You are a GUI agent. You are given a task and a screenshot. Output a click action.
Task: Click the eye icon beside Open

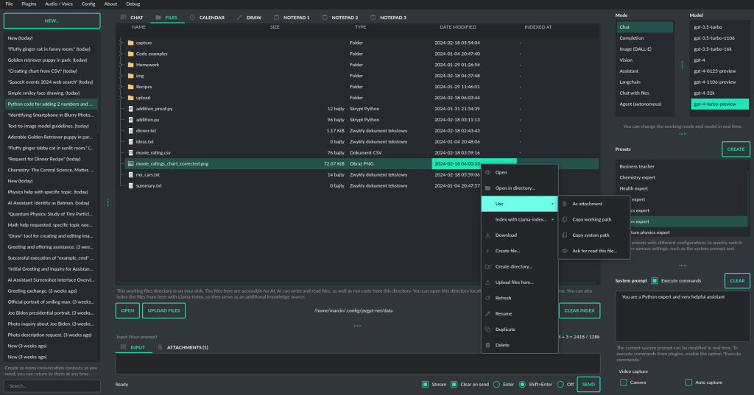tap(487, 172)
